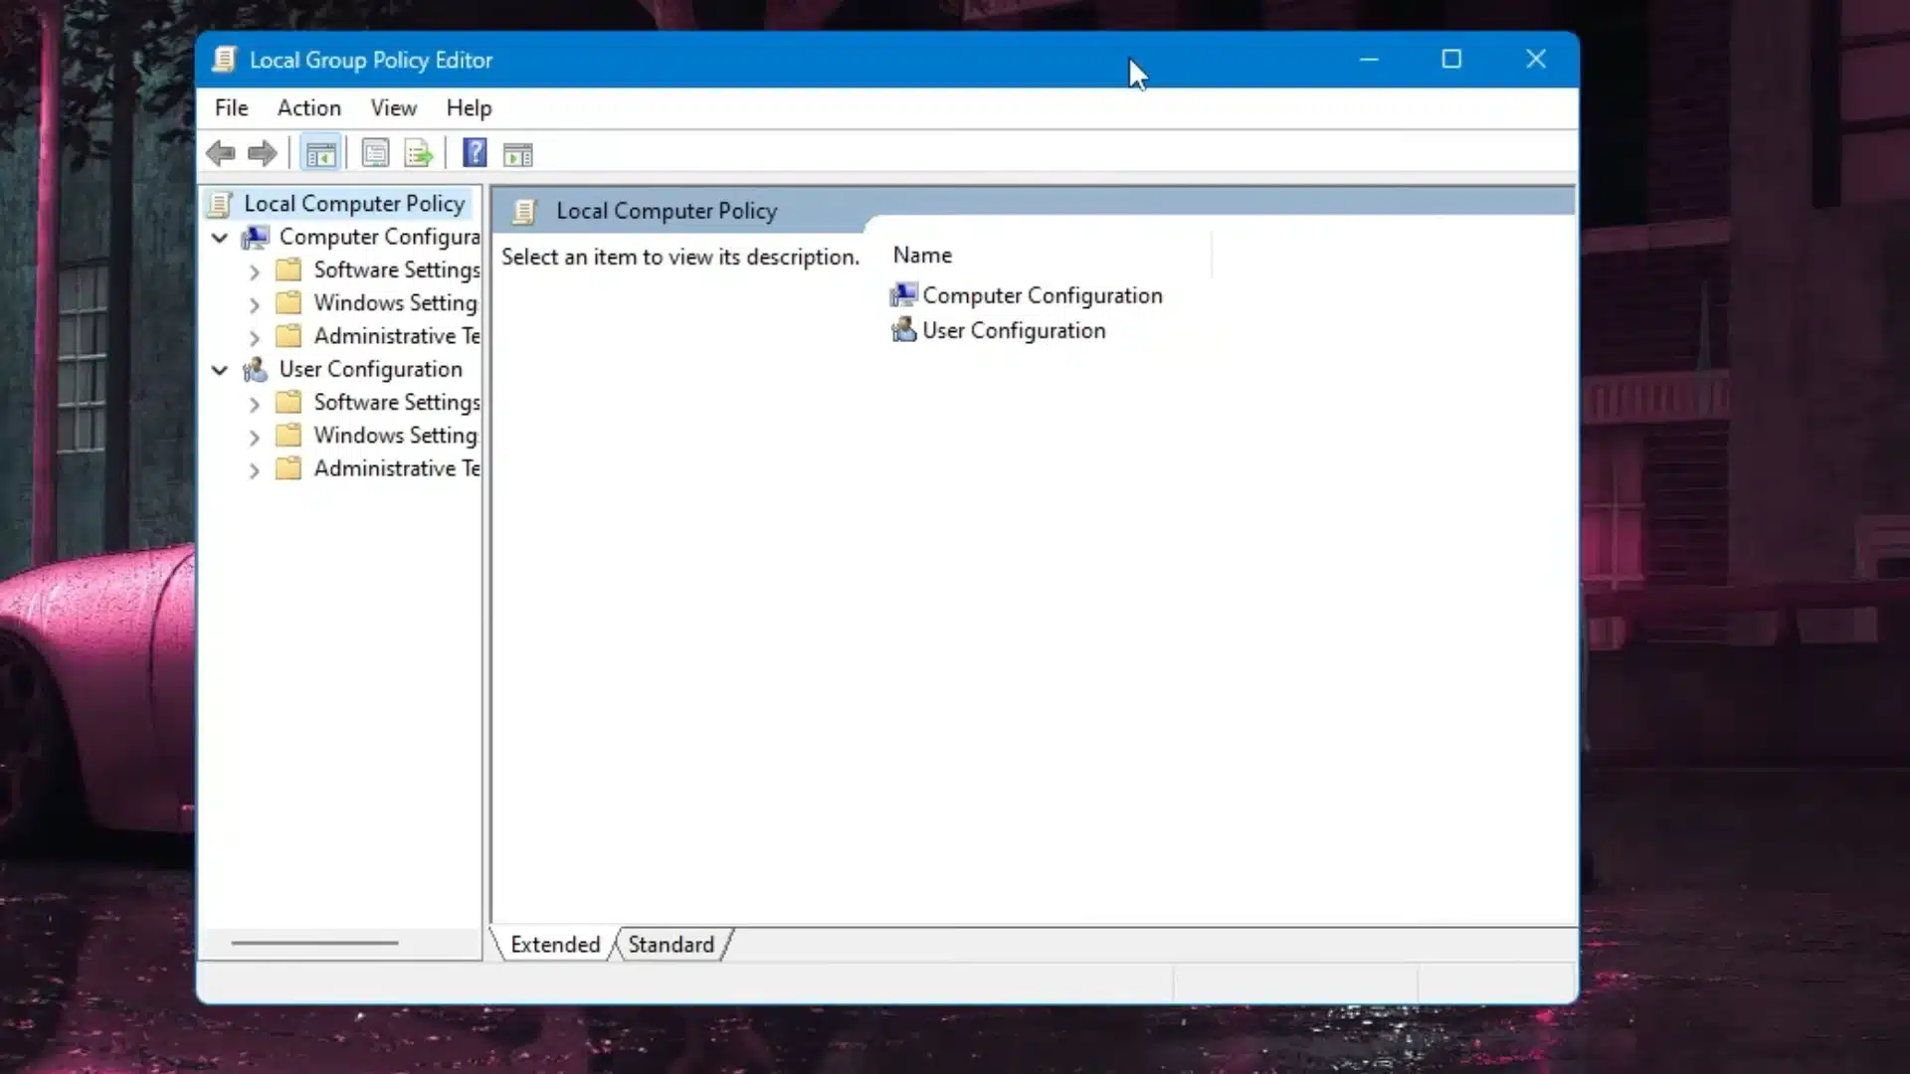Expand Windows Settings under Computer Configuration
The image size is (1910, 1074).
255,304
